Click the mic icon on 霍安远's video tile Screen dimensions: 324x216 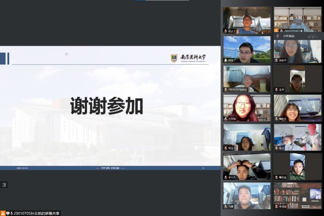[x=276, y=177]
